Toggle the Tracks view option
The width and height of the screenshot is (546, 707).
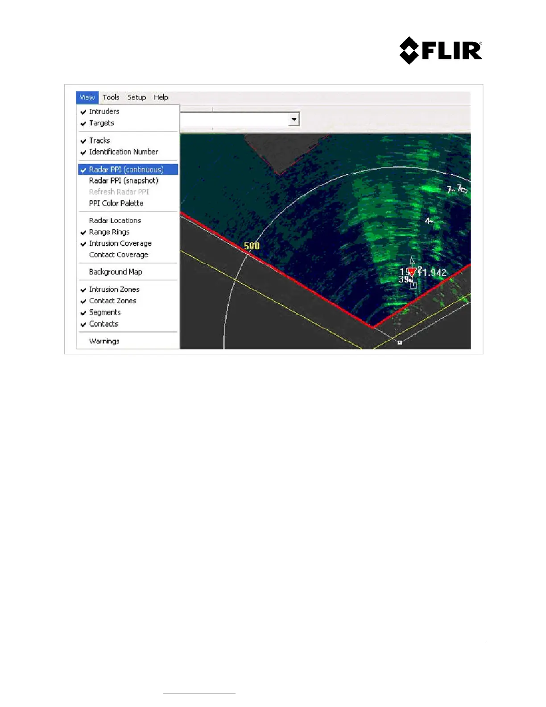coord(128,141)
